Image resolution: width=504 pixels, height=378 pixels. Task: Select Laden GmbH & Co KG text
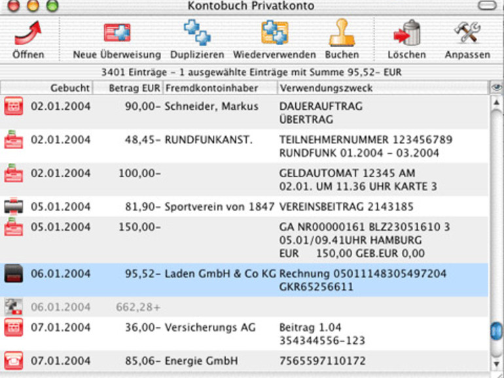pos(220,273)
